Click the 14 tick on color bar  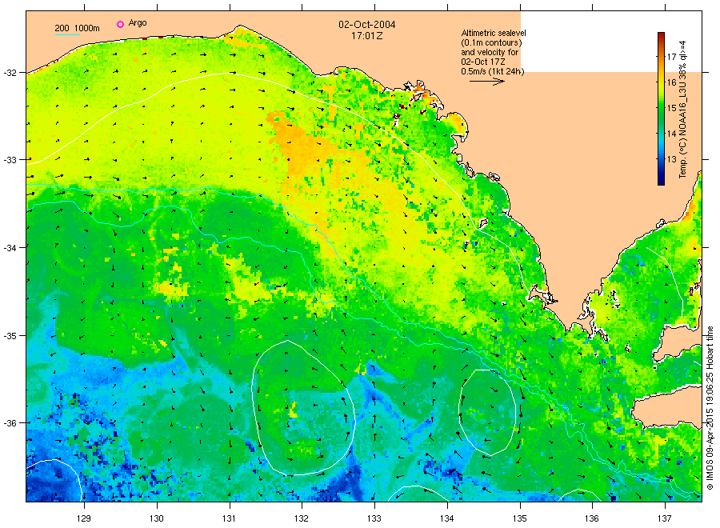672,134
